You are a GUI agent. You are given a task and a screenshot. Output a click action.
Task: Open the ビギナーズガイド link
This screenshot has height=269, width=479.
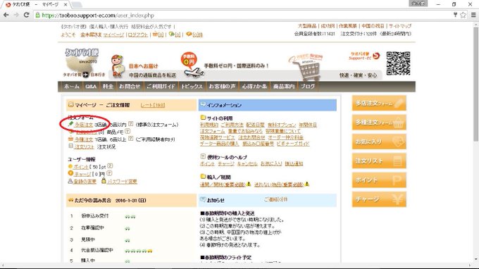293,144
